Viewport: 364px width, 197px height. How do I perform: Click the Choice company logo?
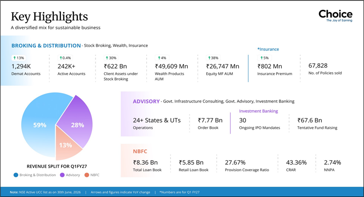(x=336, y=16)
